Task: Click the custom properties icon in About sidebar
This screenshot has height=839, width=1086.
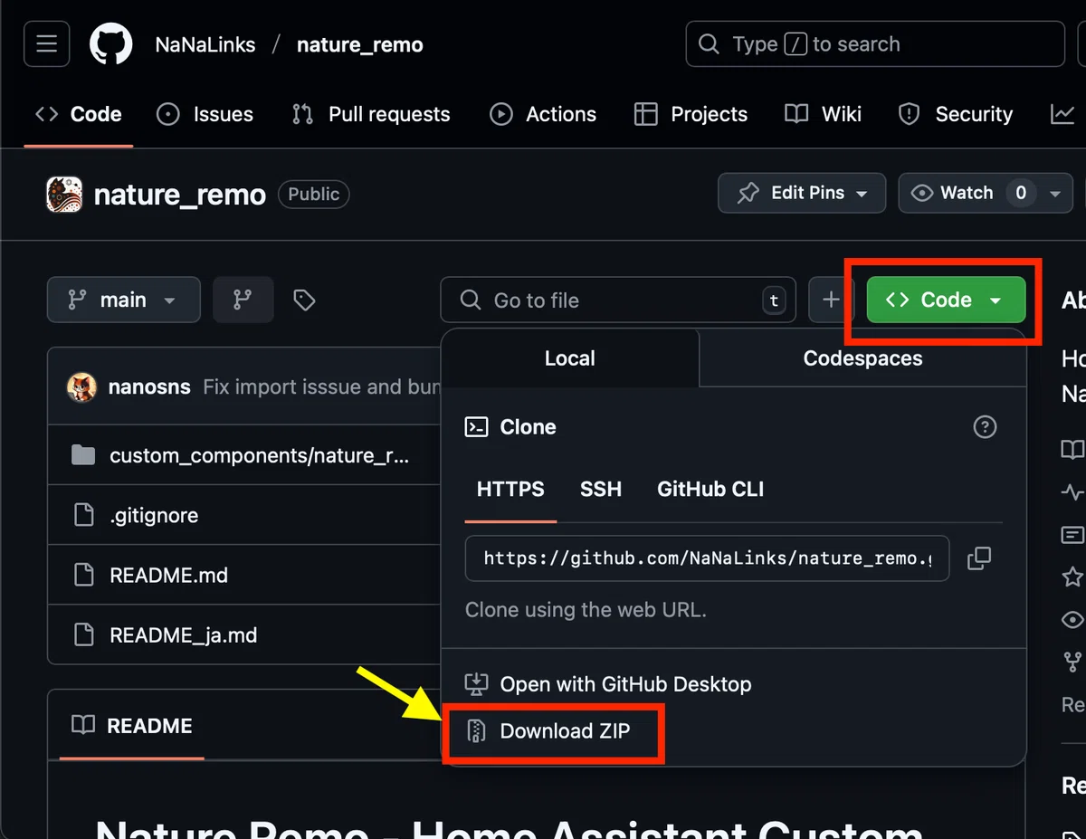Action: [x=1072, y=535]
